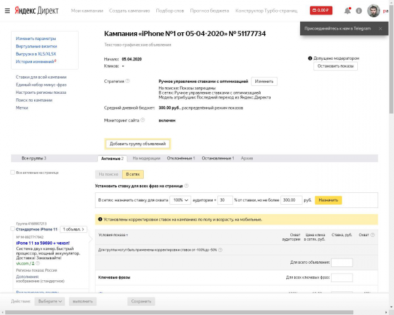Select the Отклонённые 1 tab
Viewport: 394px width, 315px height.
tap(181, 158)
